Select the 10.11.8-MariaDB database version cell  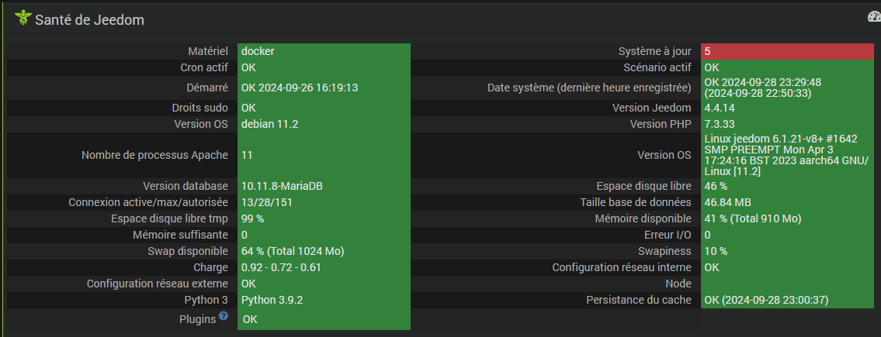pos(324,186)
